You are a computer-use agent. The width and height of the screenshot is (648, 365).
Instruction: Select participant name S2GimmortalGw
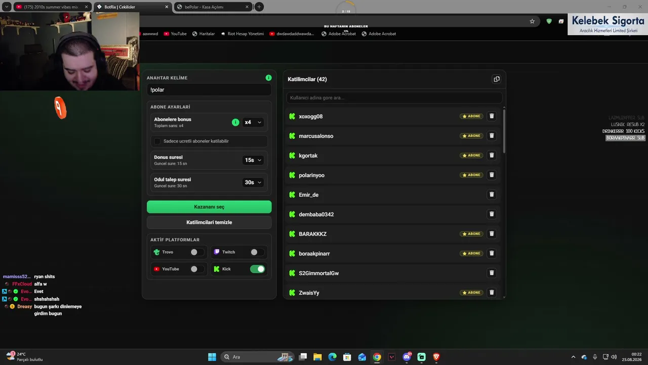pos(319,273)
